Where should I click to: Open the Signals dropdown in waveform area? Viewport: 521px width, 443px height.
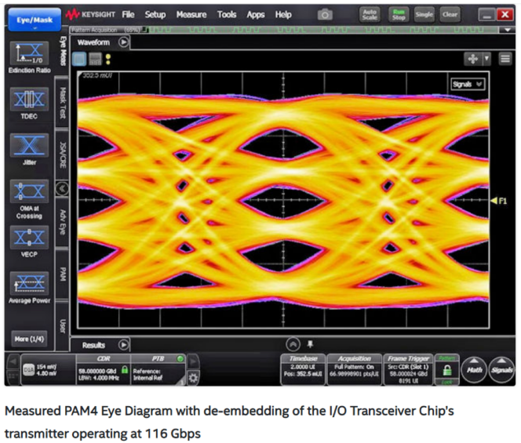(x=468, y=84)
